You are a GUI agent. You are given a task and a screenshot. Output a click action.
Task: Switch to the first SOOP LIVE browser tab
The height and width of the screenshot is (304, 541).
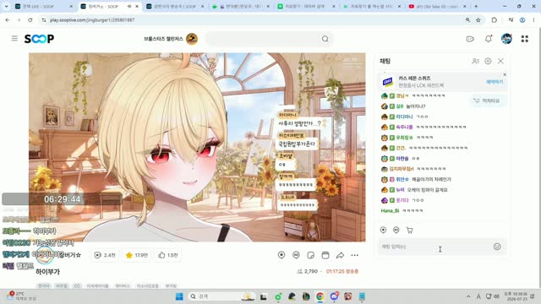pyautogui.click(x=43, y=6)
